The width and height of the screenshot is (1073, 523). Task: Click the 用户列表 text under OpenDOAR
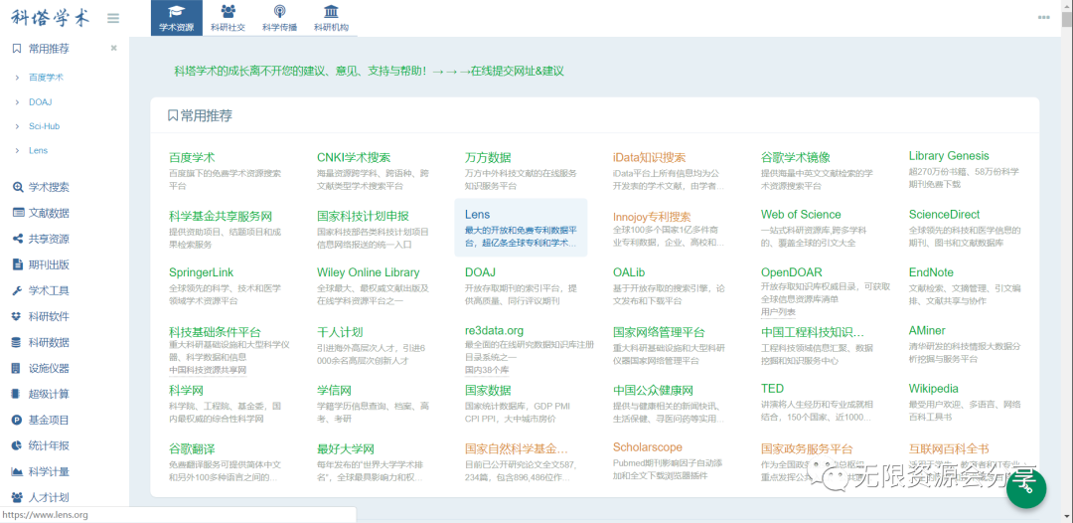[x=778, y=311]
